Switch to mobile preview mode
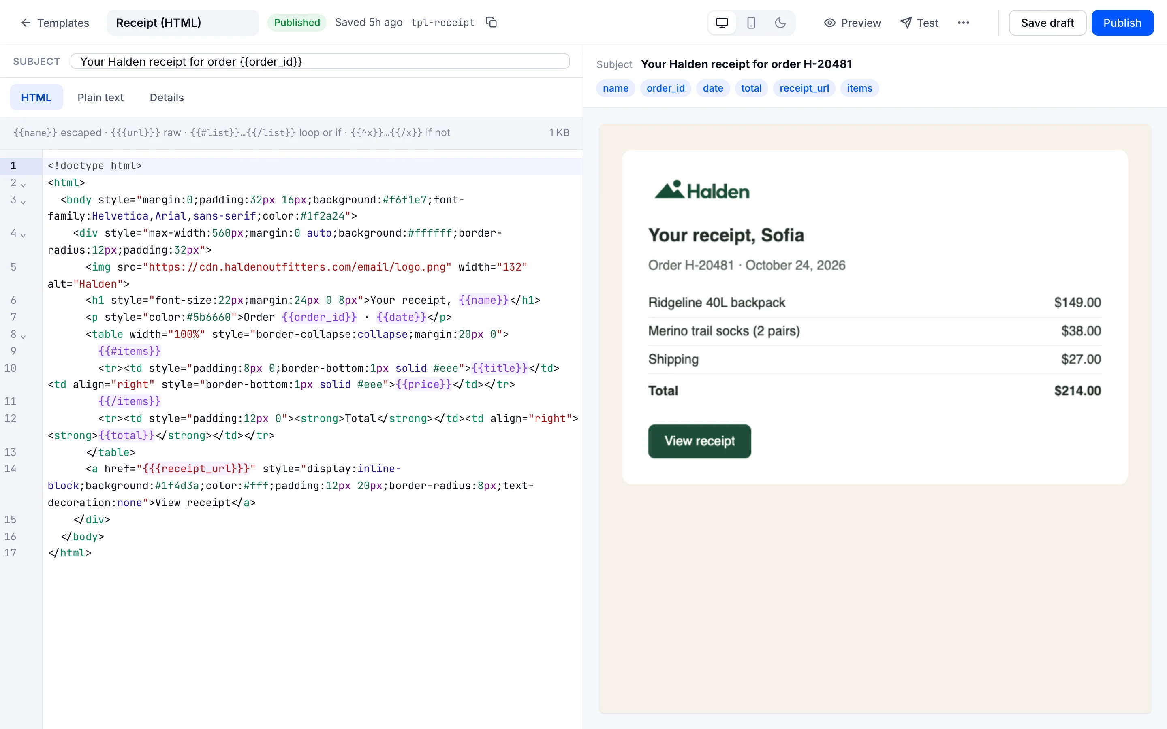The image size is (1167, 729). coord(751,23)
